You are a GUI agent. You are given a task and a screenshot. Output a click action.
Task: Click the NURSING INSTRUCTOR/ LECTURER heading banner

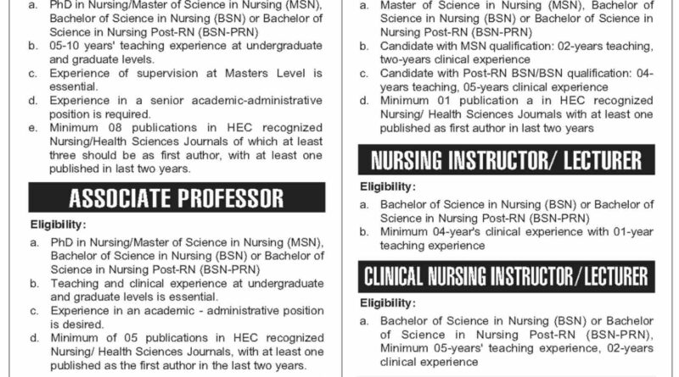pos(507,159)
